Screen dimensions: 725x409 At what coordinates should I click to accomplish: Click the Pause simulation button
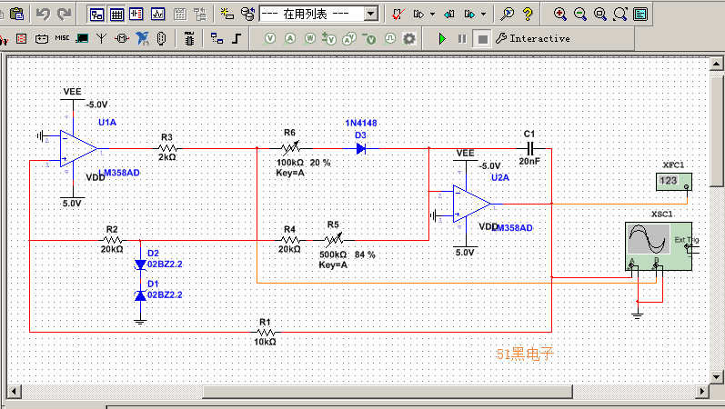coord(462,39)
